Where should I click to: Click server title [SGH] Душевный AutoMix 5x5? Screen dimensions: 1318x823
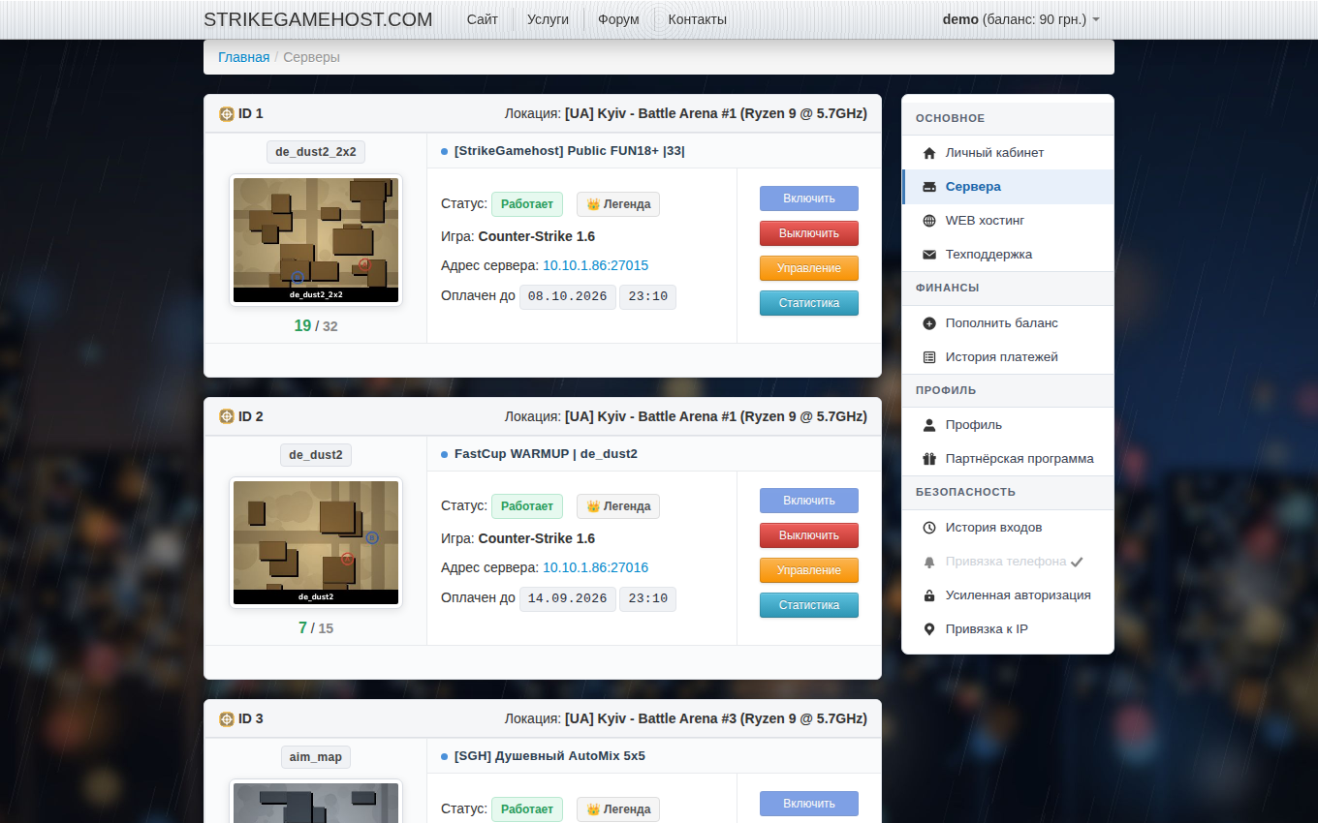[x=549, y=756]
